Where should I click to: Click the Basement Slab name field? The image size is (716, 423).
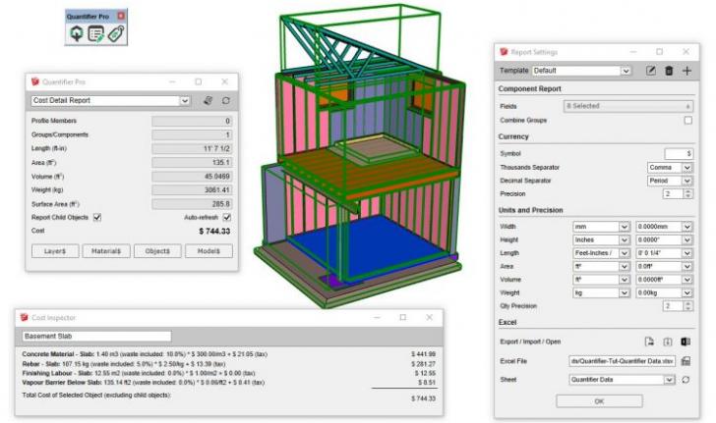(96, 337)
